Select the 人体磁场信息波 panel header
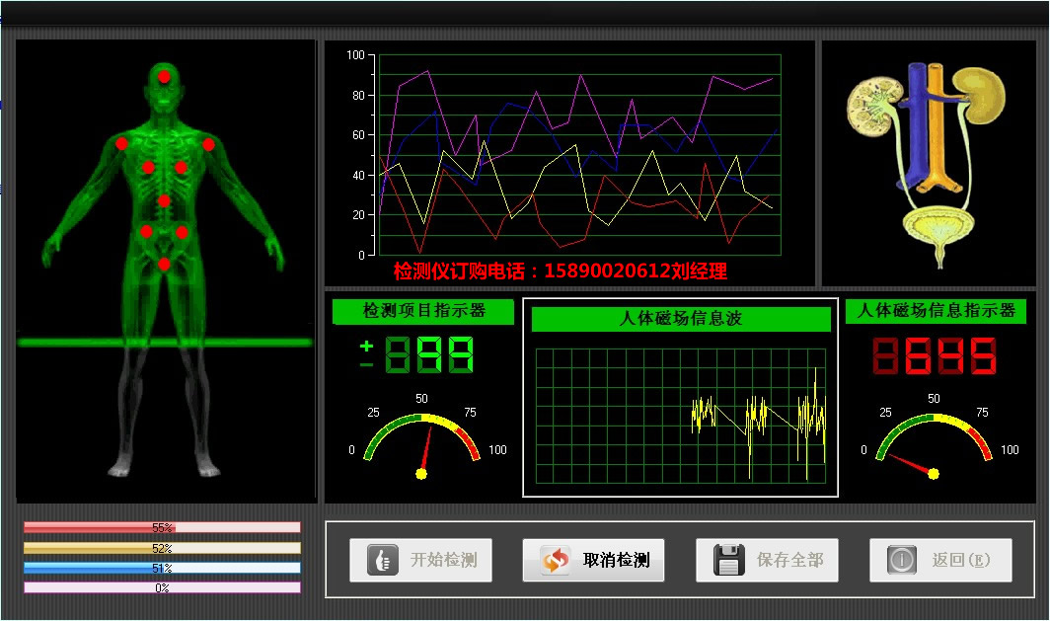The height and width of the screenshot is (621, 1050). (x=682, y=319)
